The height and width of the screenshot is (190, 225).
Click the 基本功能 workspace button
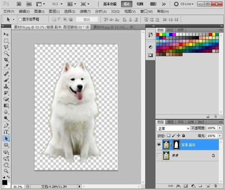110,4
